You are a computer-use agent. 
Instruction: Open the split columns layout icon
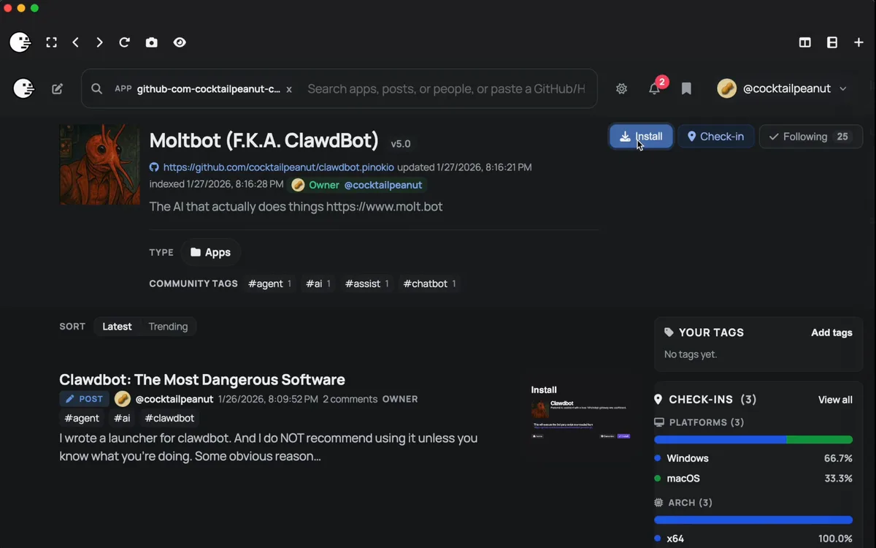(x=804, y=42)
